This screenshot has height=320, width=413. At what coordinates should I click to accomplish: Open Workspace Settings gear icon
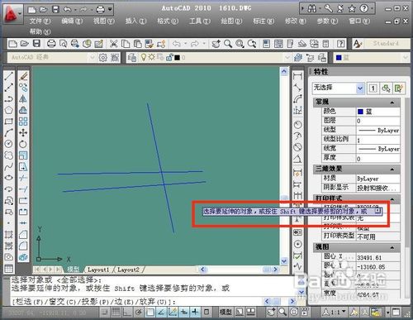point(103,58)
